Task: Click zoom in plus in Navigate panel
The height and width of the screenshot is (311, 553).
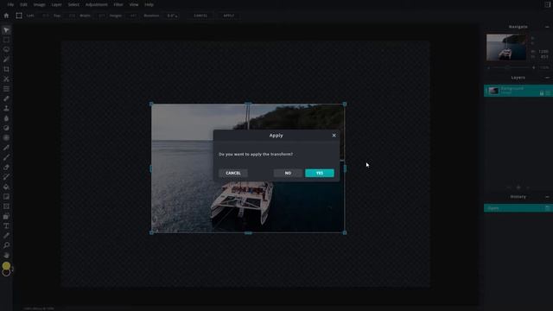Action: (x=534, y=67)
